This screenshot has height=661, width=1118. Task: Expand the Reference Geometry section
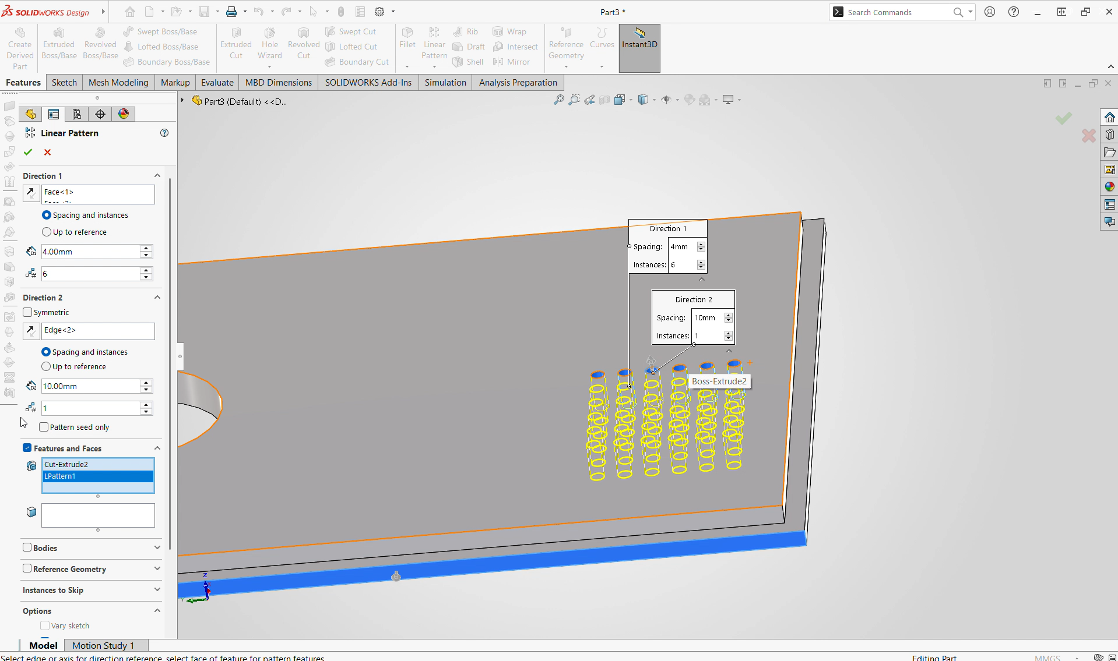(91, 569)
